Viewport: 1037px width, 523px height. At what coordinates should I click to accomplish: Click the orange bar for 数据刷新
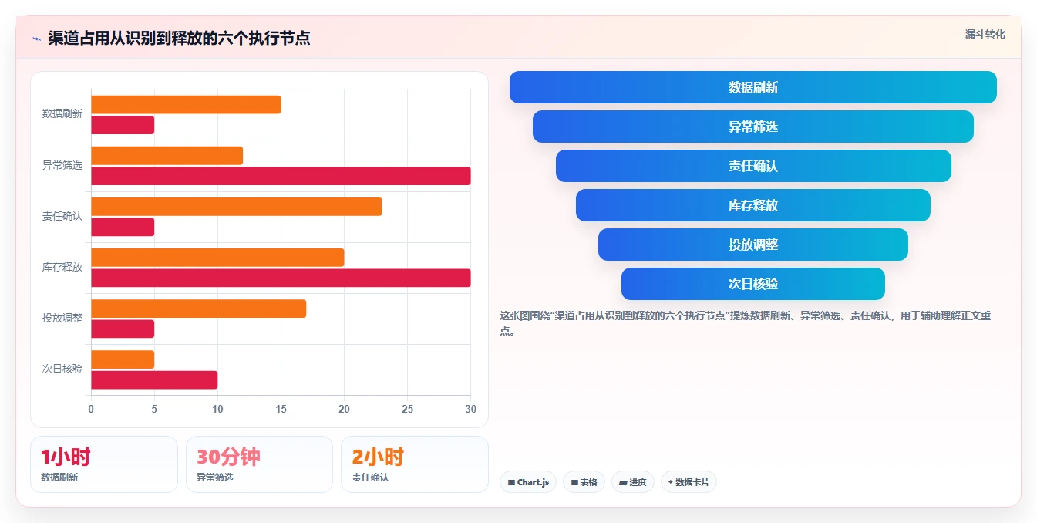(186, 104)
